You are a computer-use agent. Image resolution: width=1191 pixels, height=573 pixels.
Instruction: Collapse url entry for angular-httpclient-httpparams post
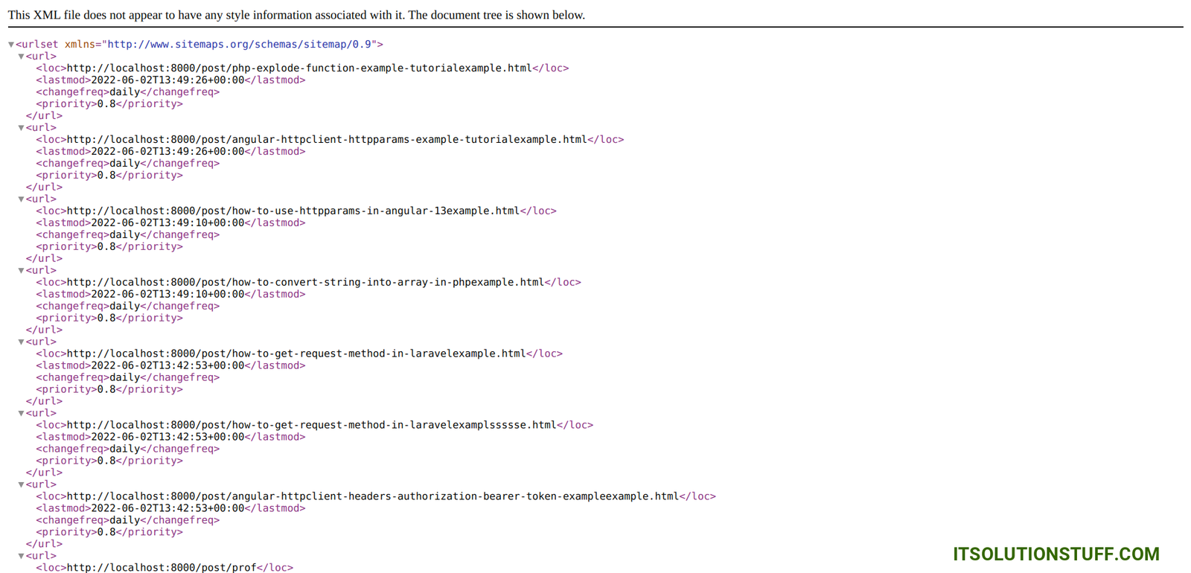tap(22, 128)
